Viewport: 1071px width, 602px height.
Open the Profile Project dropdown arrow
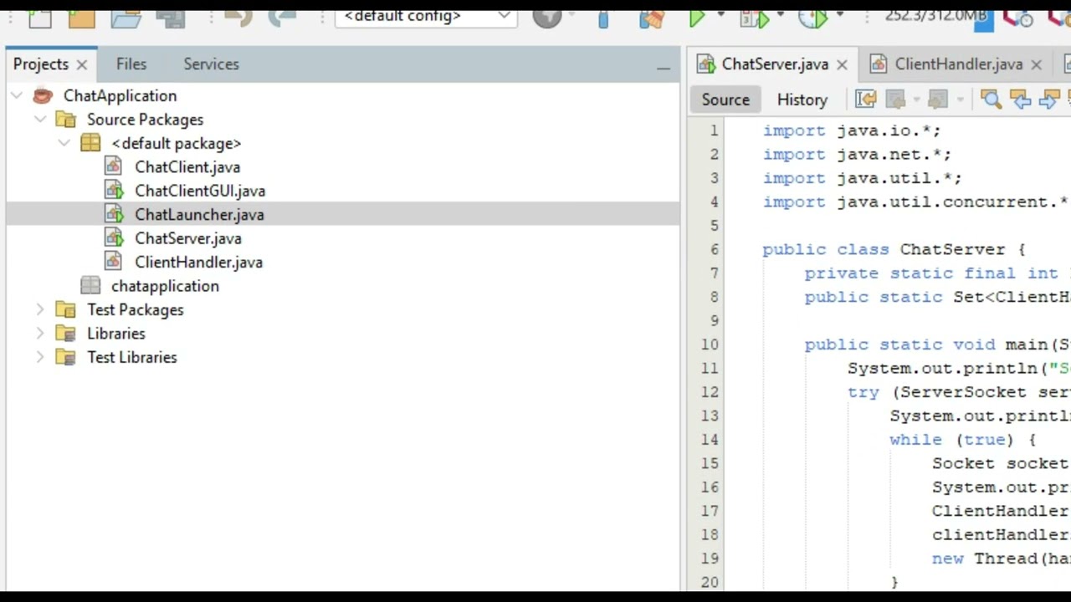click(840, 16)
